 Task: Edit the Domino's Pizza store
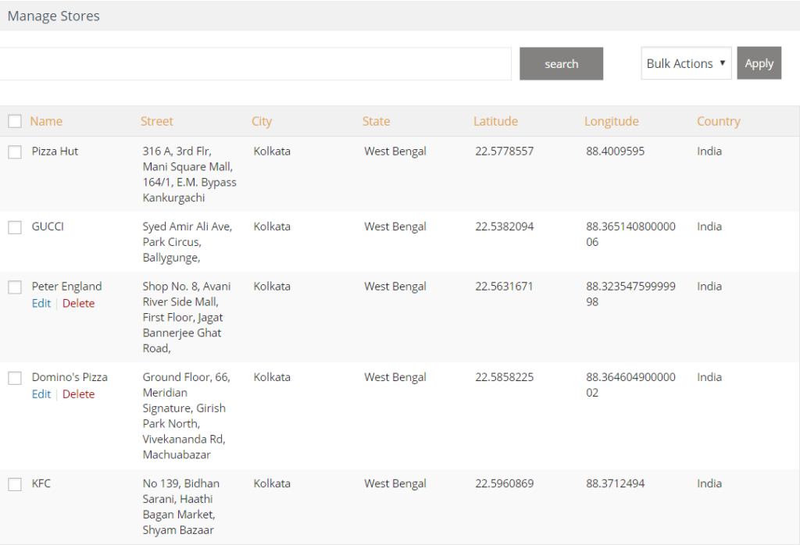click(x=41, y=394)
